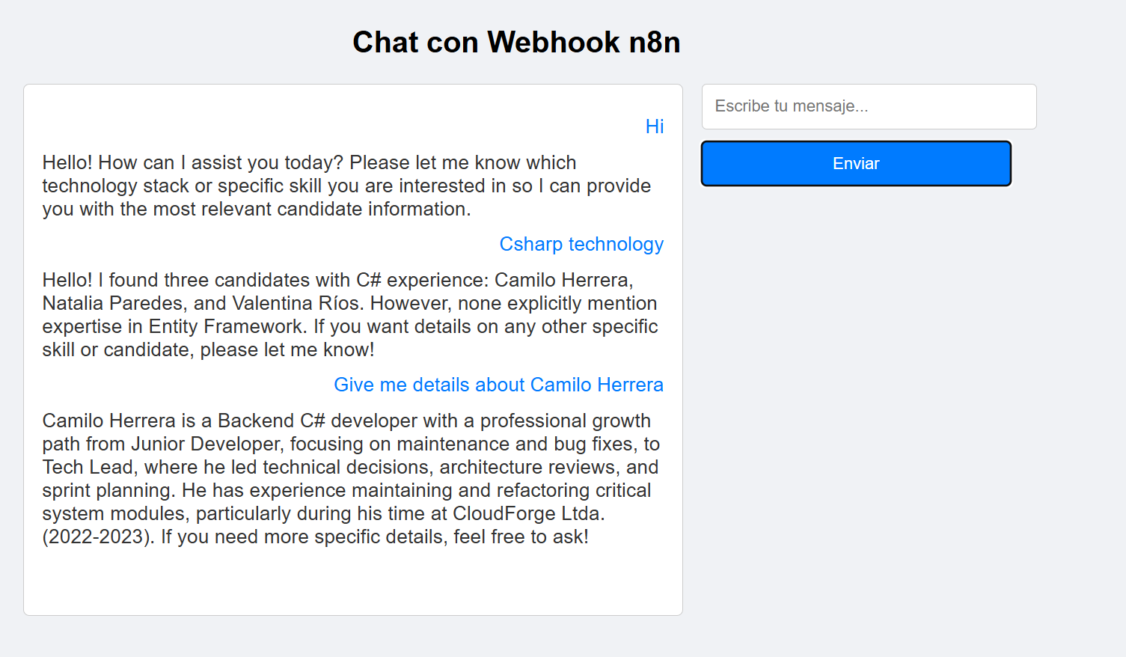Click the Enviar button
The width and height of the screenshot is (1126, 657).
coord(856,164)
